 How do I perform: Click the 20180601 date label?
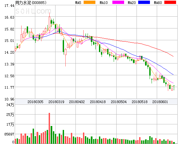[x=160, y=102]
